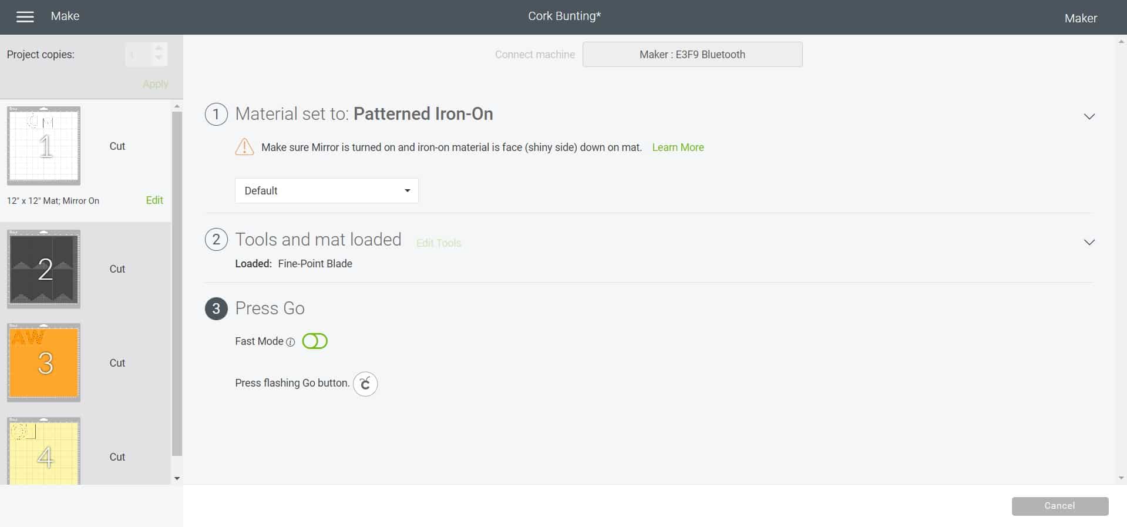Click the step 1 circle number icon
Viewport: 1127px width, 527px height.
[x=216, y=114]
